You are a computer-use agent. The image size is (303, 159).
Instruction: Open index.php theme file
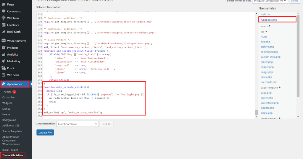pos(266,77)
